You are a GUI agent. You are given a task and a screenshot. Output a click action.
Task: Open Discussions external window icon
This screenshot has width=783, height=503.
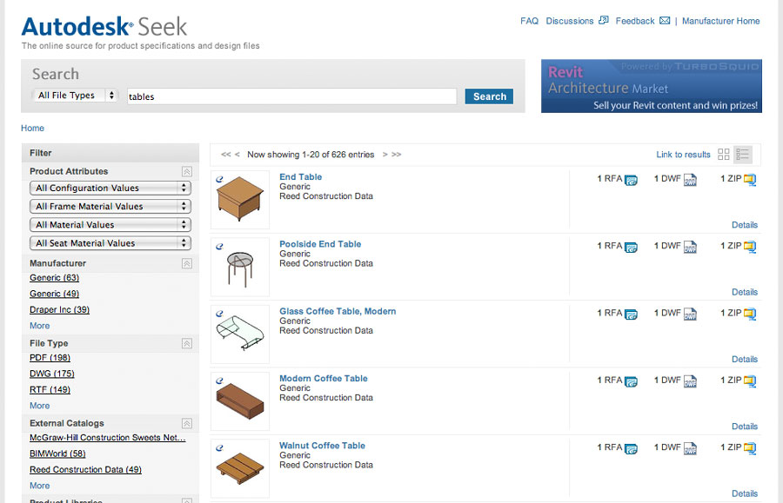[x=604, y=21]
